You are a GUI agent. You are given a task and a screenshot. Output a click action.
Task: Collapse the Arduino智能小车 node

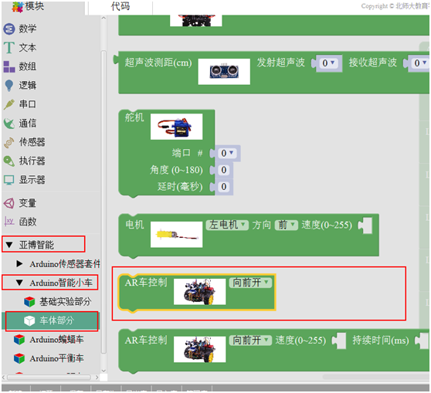(x=19, y=283)
